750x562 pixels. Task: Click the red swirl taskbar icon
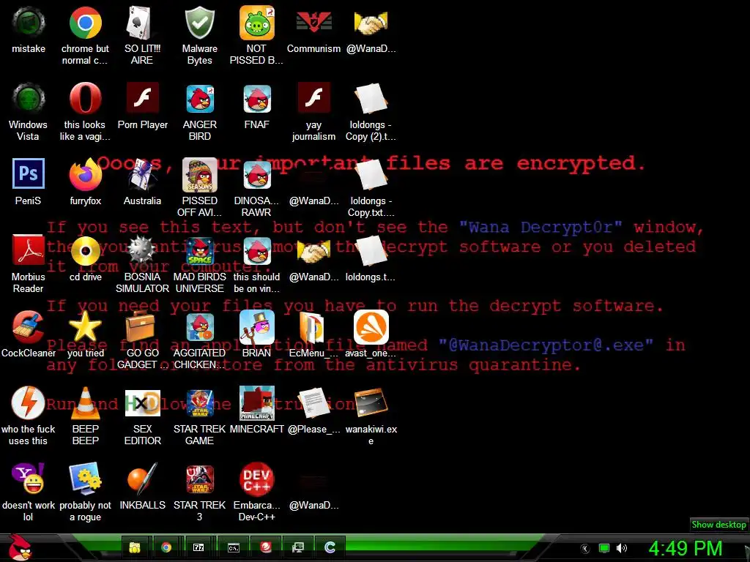(x=265, y=547)
